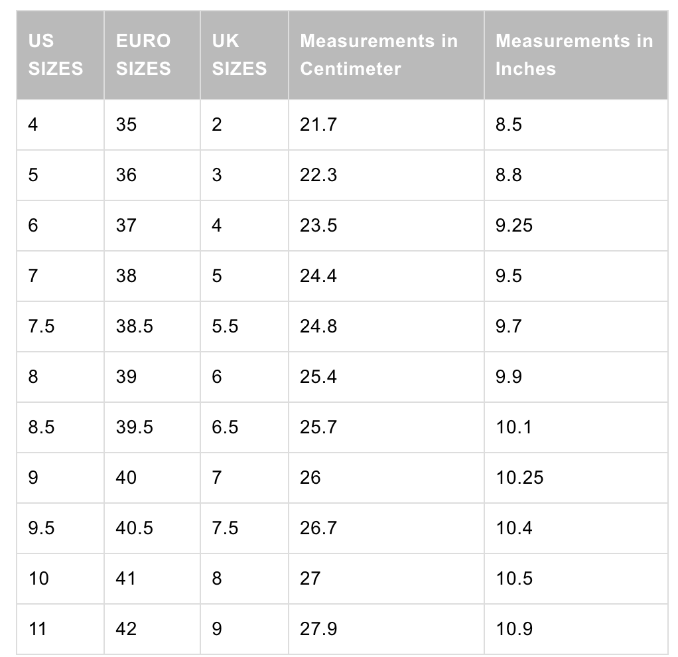Select the EURO size 42 cell
Image resolution: width=678 pixels, height=657 pixels.
click(x=126, y=628)
